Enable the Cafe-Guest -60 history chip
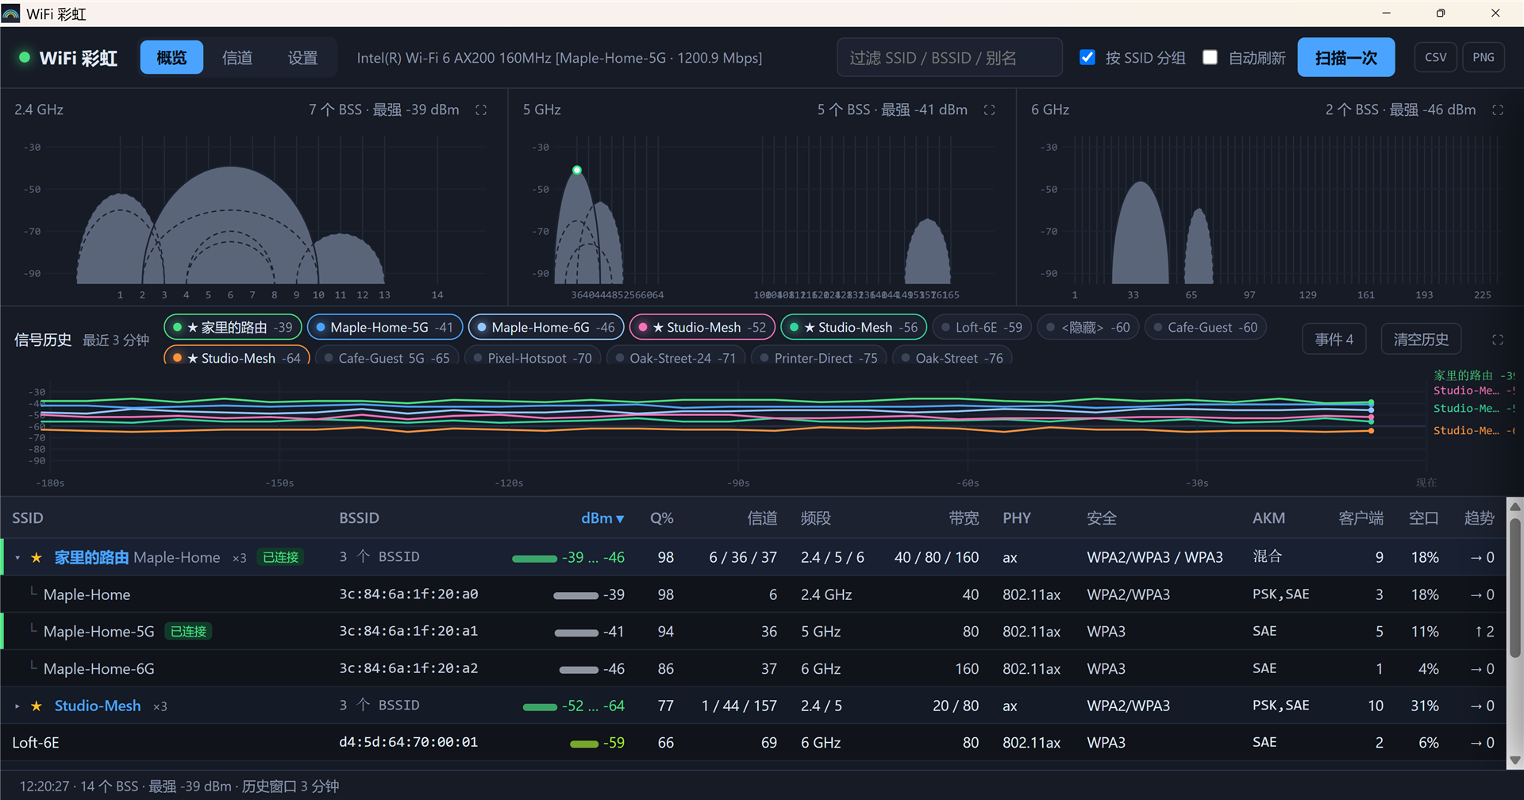This screenshot has height=800, width=1524. (1206, 327)
